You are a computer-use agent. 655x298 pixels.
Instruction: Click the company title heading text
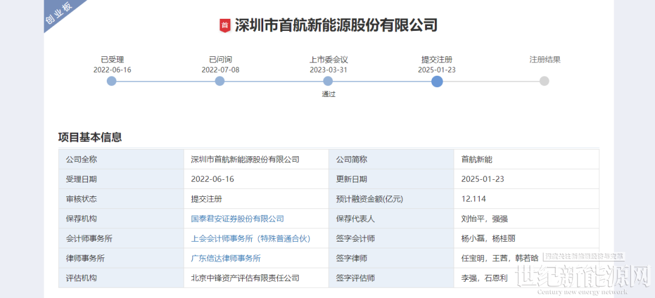(x=336, y=25)
